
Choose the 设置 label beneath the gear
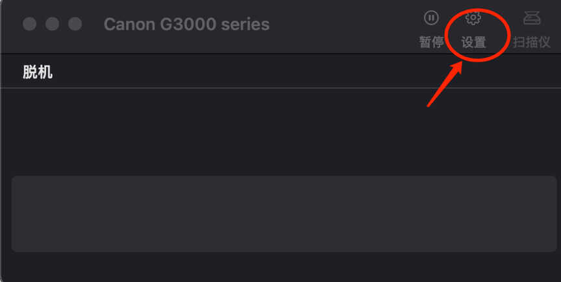pos(473,42)
